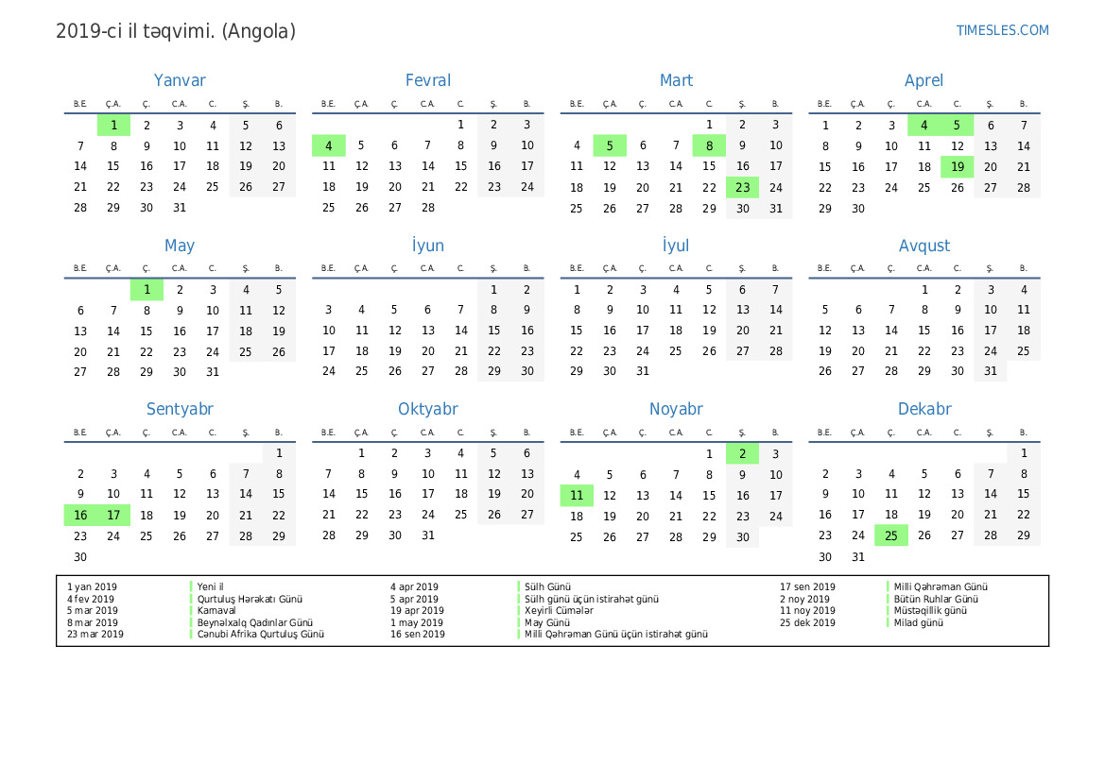Click highlighted April 19 holiday cell
Image resolution: width=1105 pixels, height=781 pixels.
coord(957,167)
